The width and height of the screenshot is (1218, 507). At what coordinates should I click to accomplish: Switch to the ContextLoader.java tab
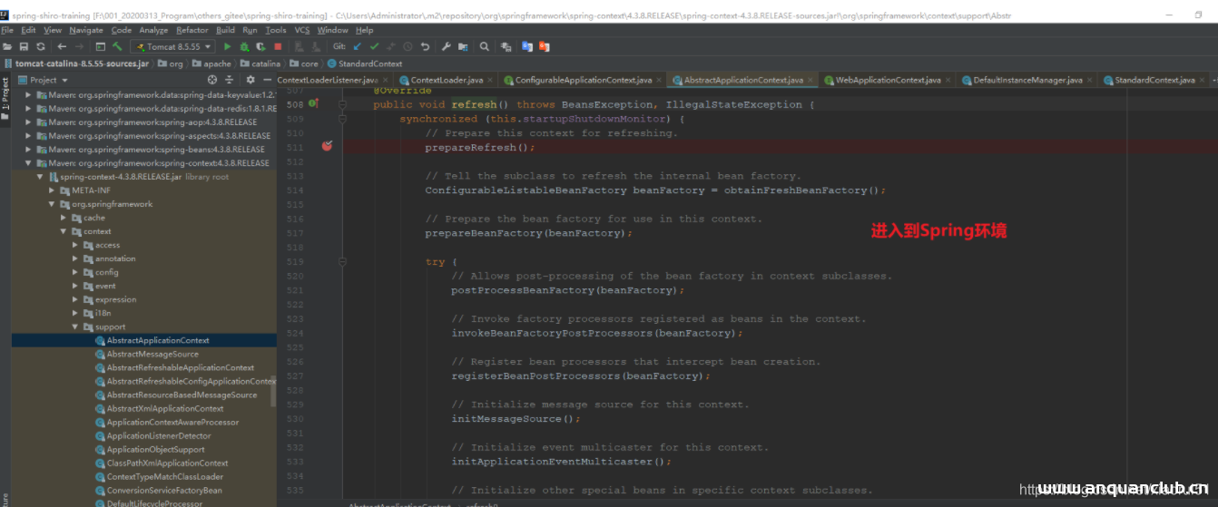(446, 80)
